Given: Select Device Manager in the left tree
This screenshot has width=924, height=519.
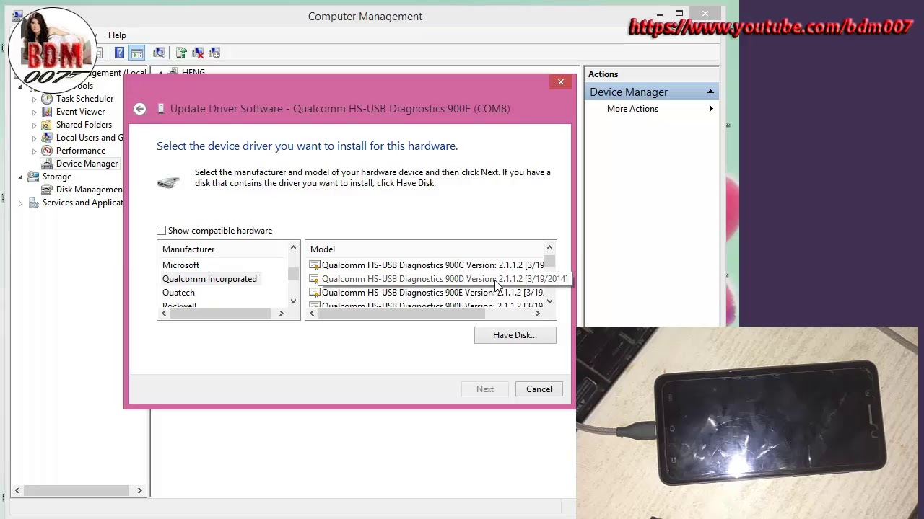Looking at the screenshot, I should pyautogui.click(x=87, y=164).
